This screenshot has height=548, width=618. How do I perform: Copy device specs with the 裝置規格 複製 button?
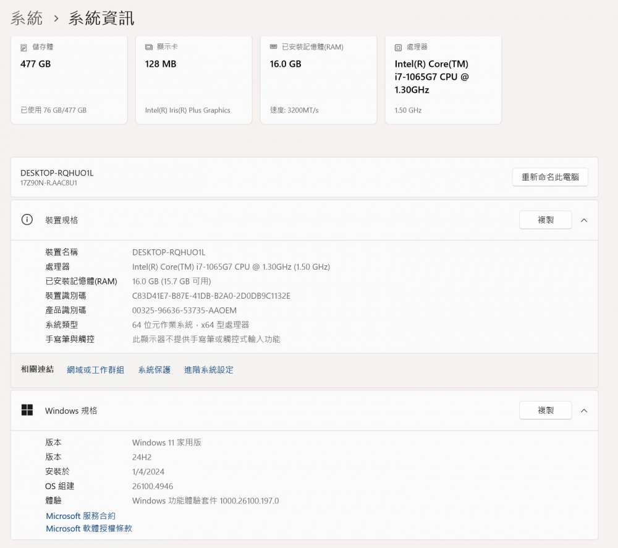pos(546,220)
